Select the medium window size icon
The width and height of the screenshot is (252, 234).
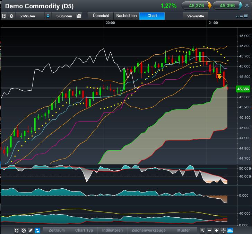click(241, 16)
